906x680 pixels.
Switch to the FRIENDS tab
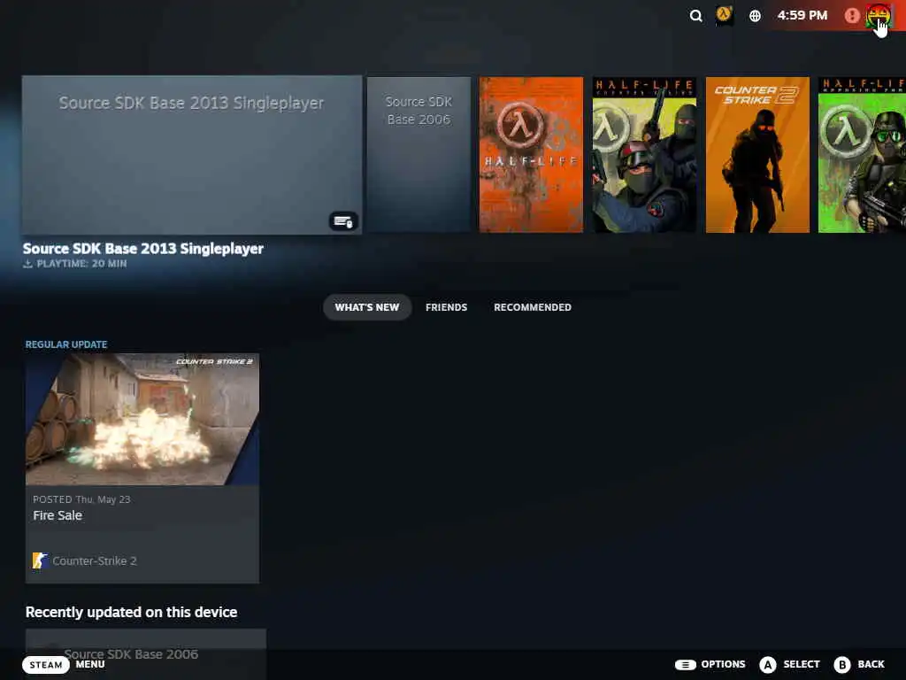[x=446, y=307]
